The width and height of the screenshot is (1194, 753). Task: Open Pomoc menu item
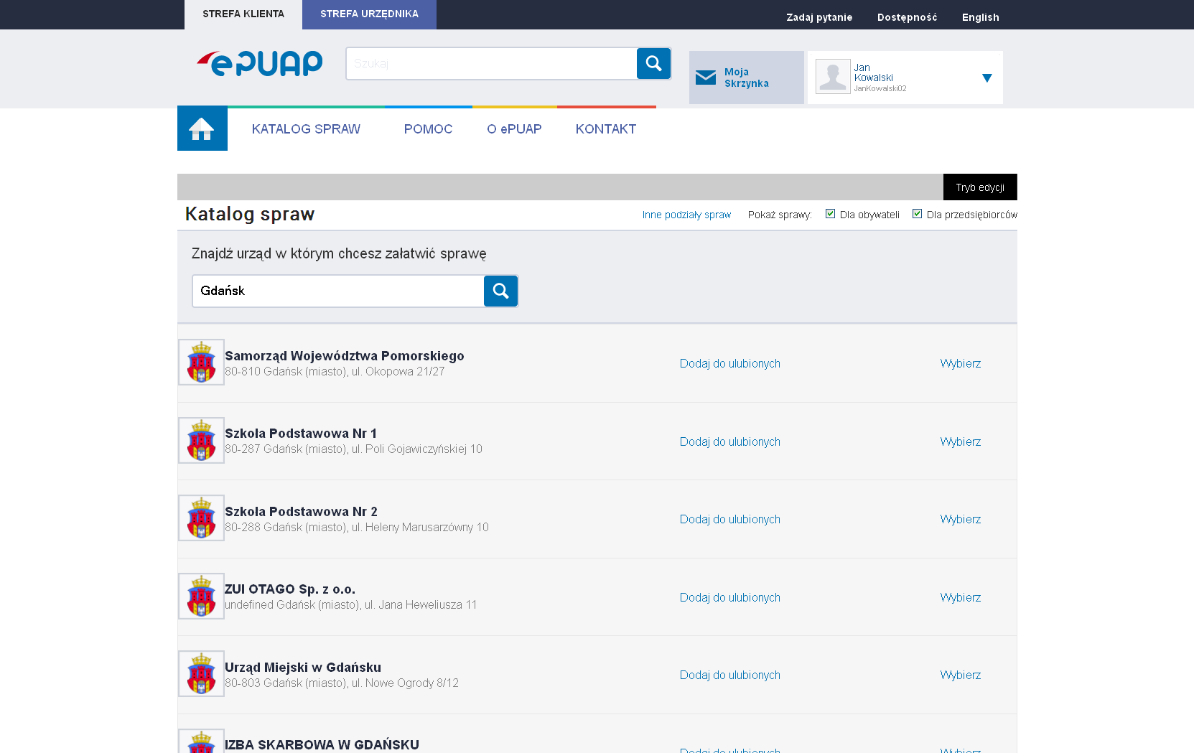click(x=428, y=129)
